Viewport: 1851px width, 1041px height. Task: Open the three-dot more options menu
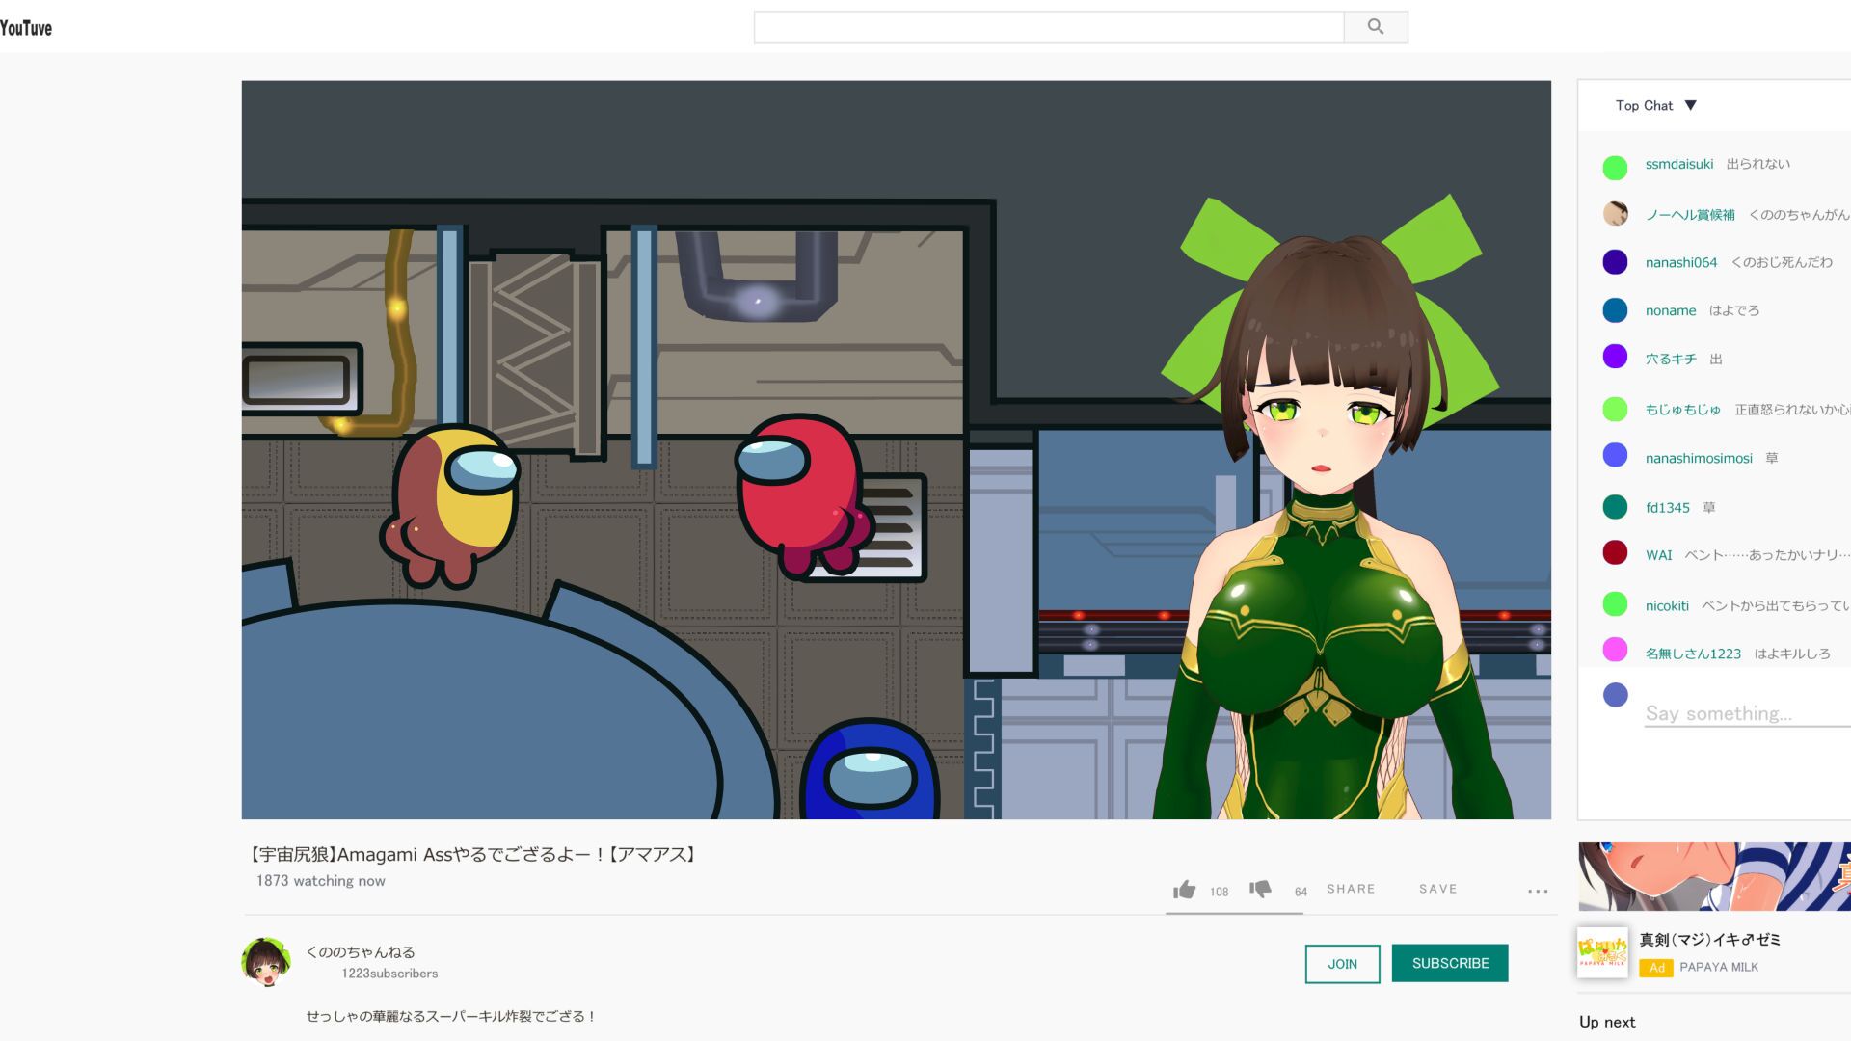point(1538,892)
